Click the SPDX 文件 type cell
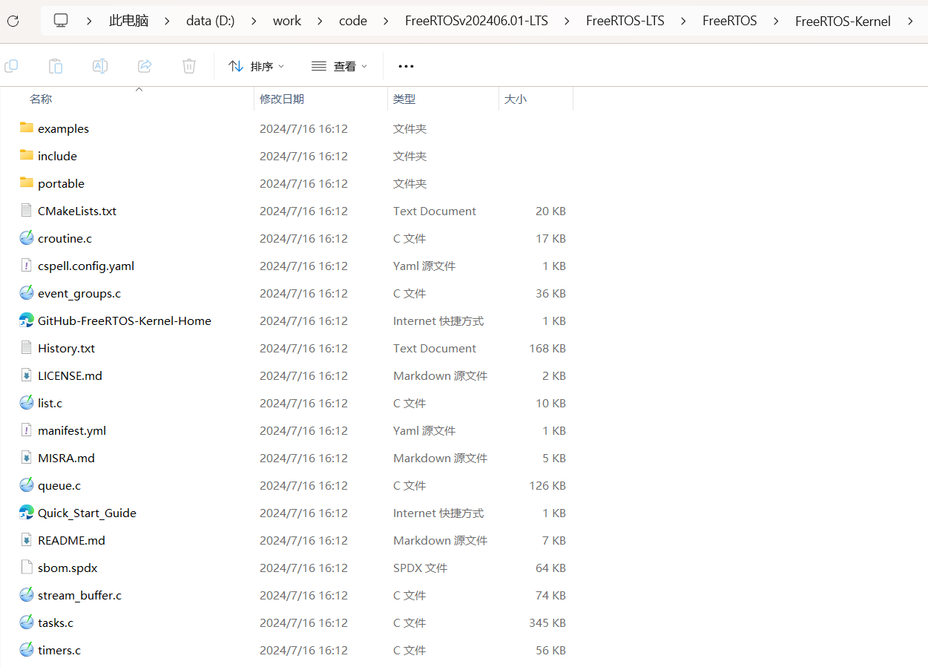The height and width of the screenshot is (667, 928). click(x=421, y=568)
